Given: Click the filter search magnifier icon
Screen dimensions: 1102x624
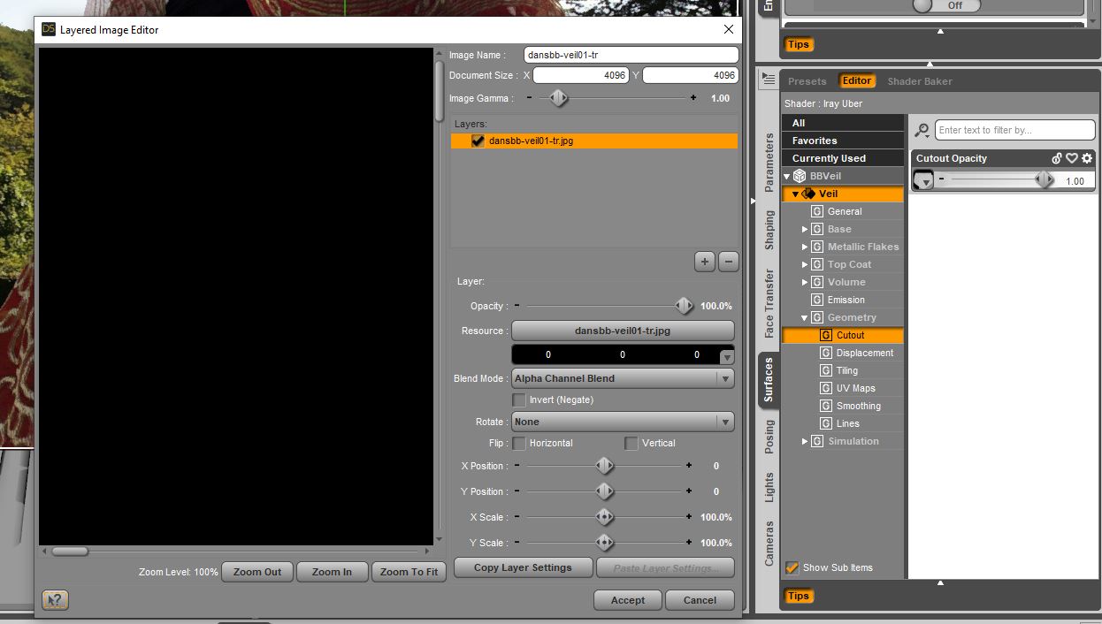Looking at the screenshot, I should pyautogui.click(x=922, y=131).
